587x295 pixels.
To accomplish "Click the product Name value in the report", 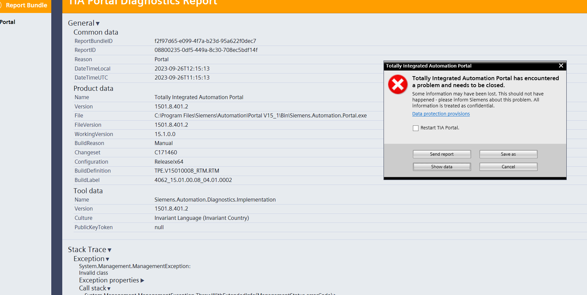I will point(199,97).
